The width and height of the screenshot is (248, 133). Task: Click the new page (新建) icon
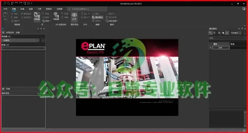click(43, 14)
